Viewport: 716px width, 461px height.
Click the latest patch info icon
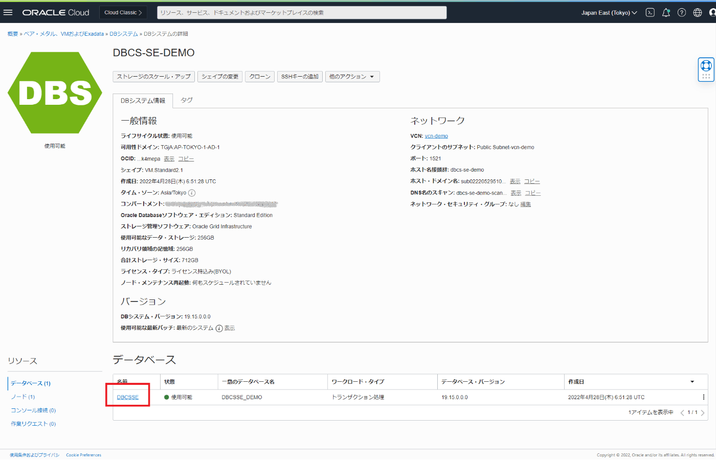tap(219, 328)
